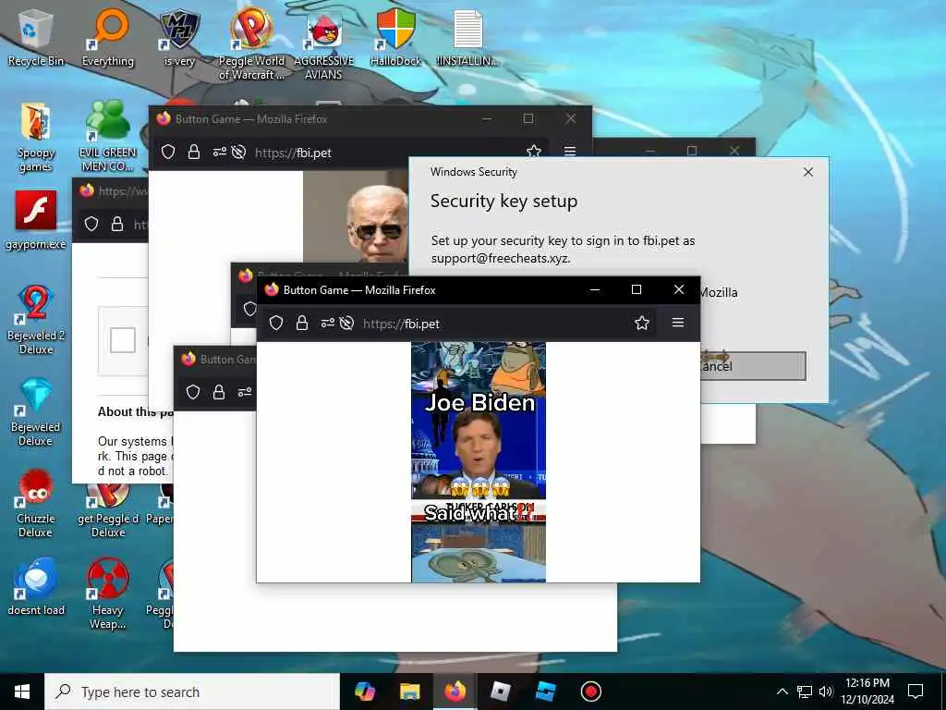Open Chuzzle Deluxe desktop shortcut

coord(36,503)
